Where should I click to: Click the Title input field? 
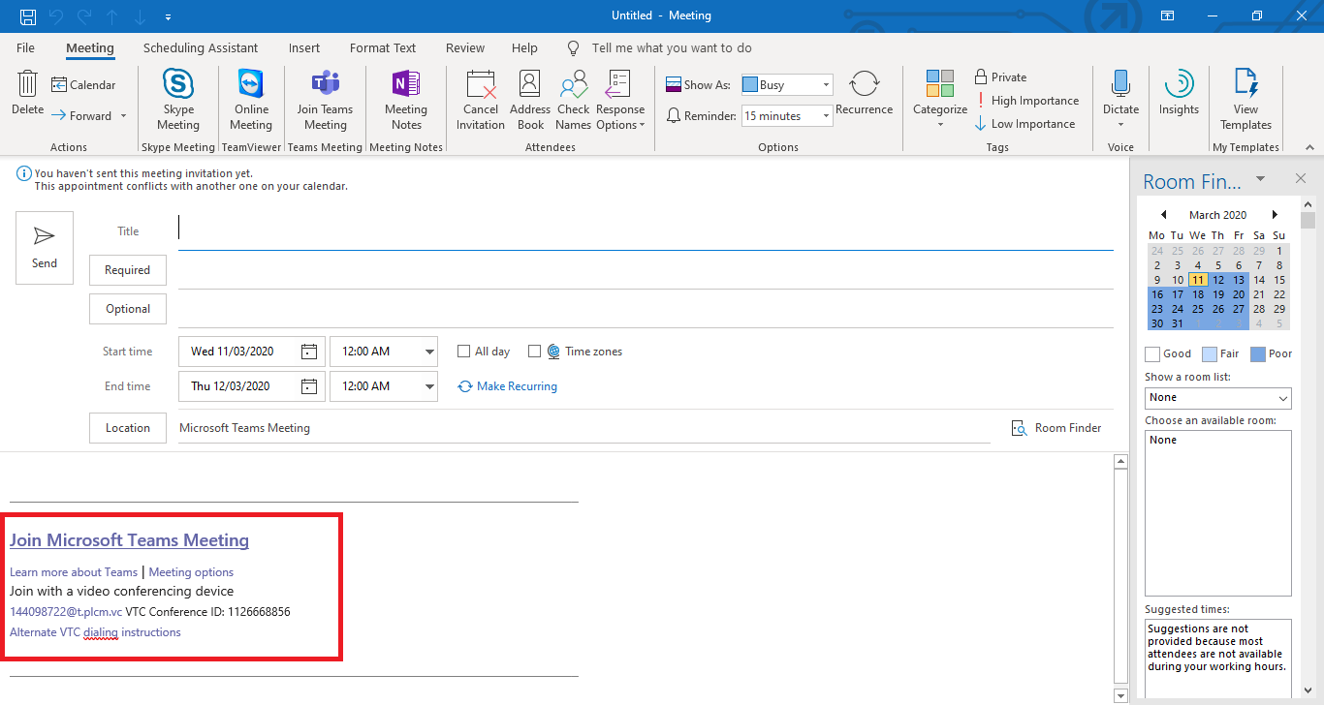point(646,231)
